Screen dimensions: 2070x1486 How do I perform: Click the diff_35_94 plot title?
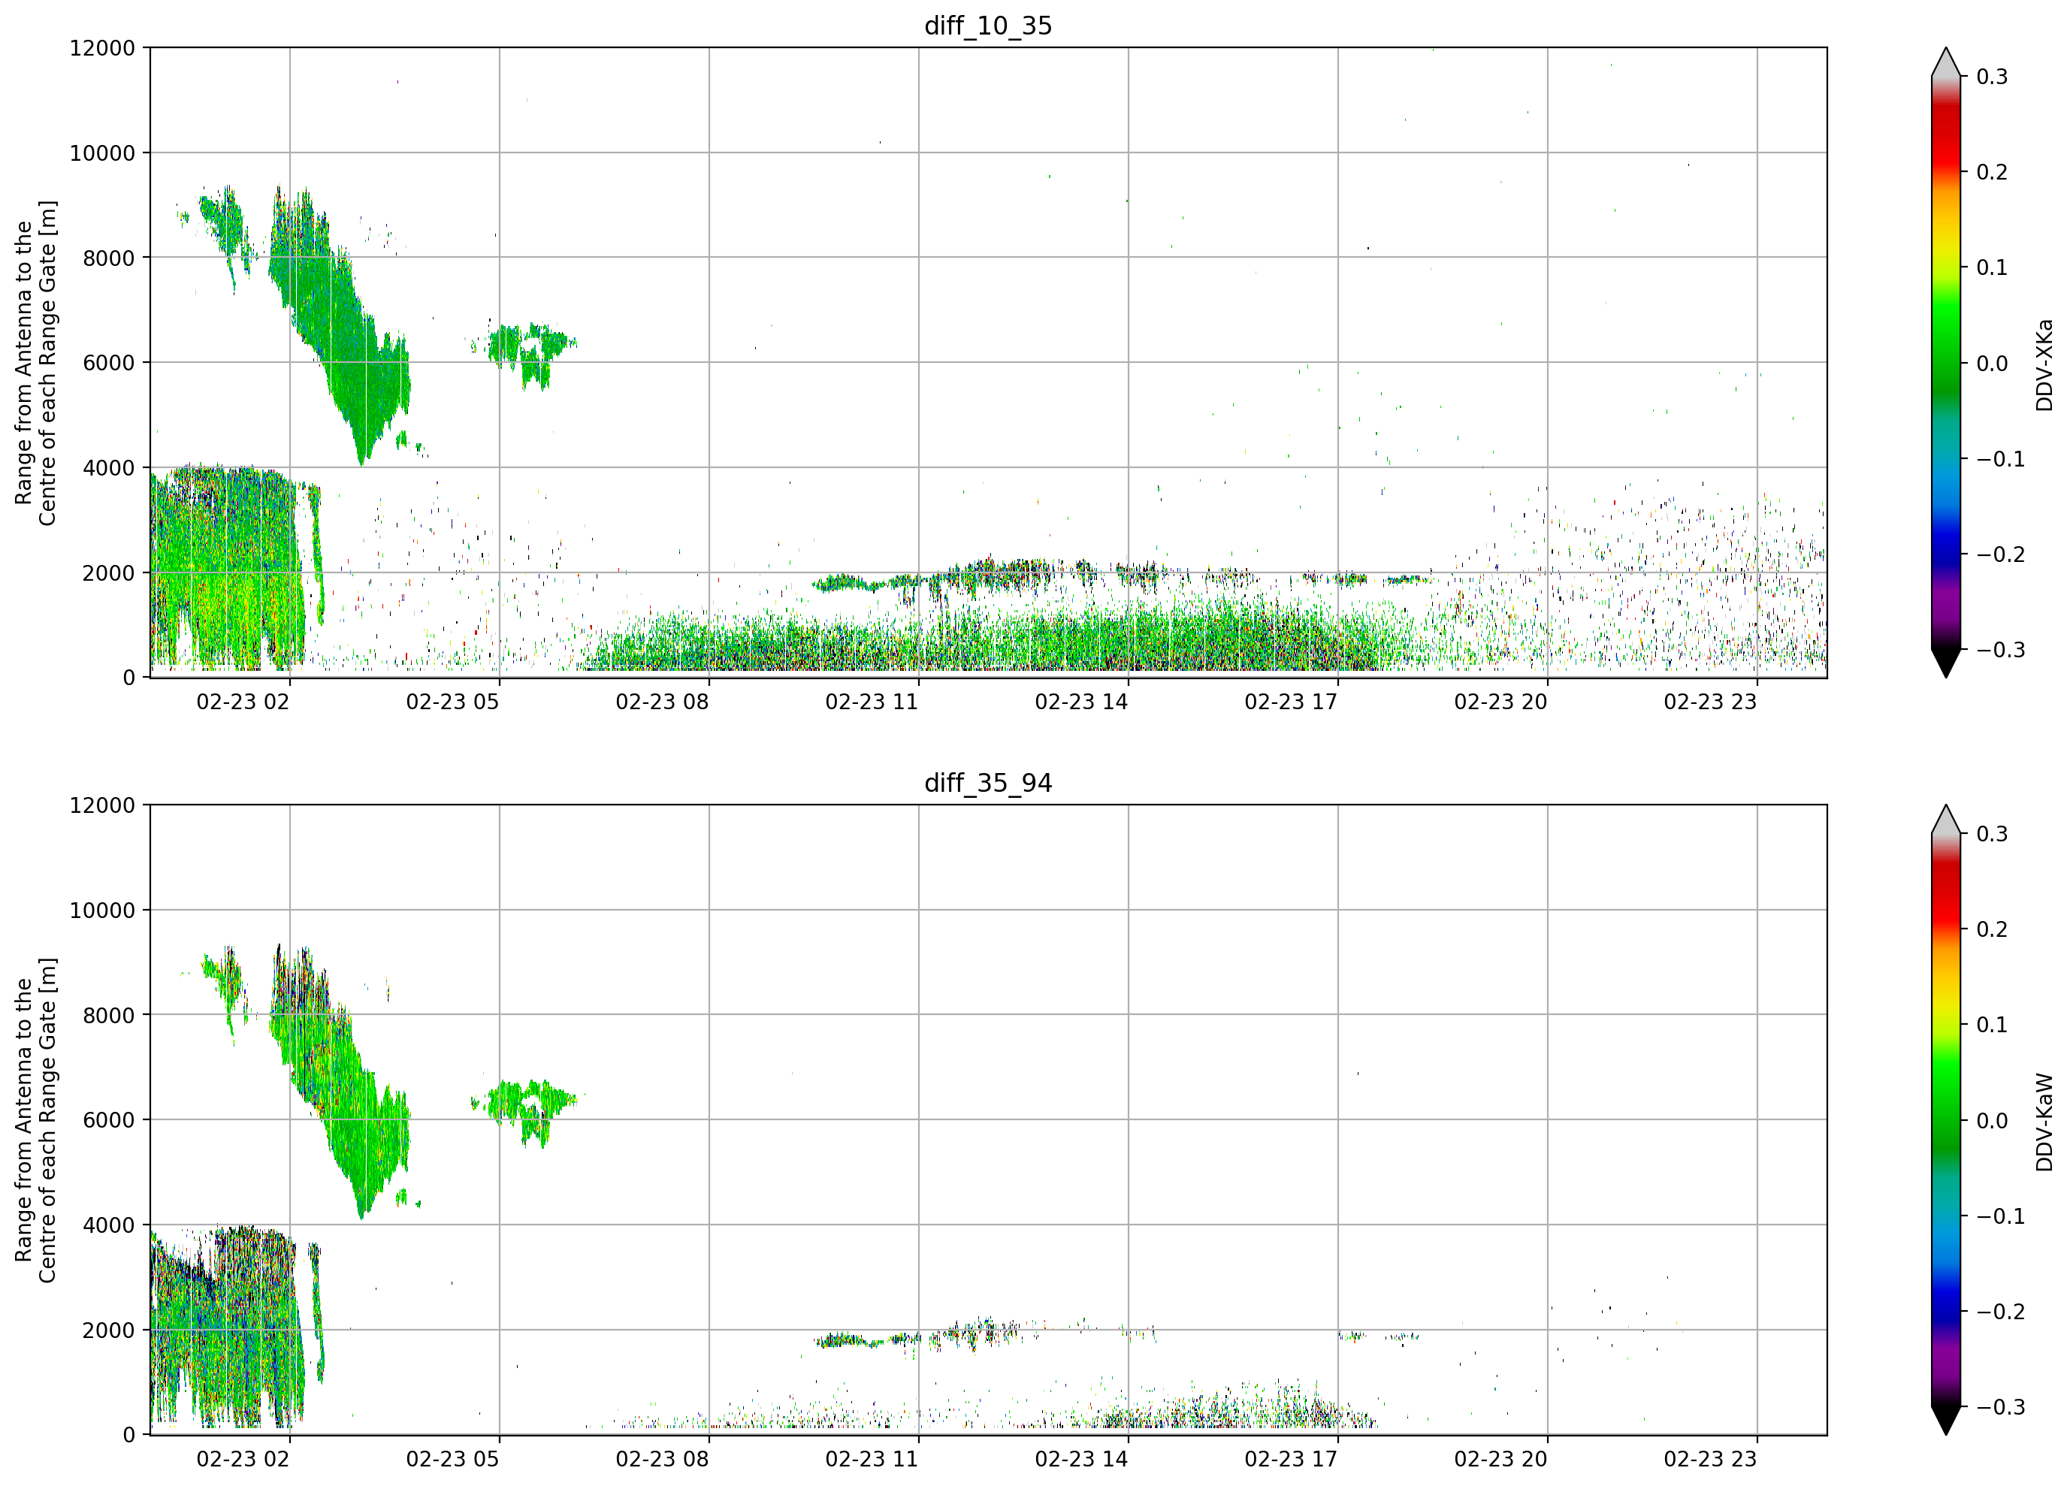(987, 782)
